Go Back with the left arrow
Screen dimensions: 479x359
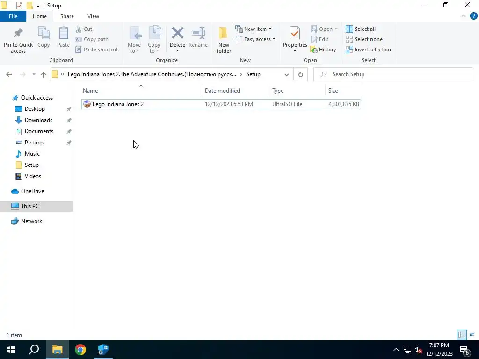pos(9,74)
